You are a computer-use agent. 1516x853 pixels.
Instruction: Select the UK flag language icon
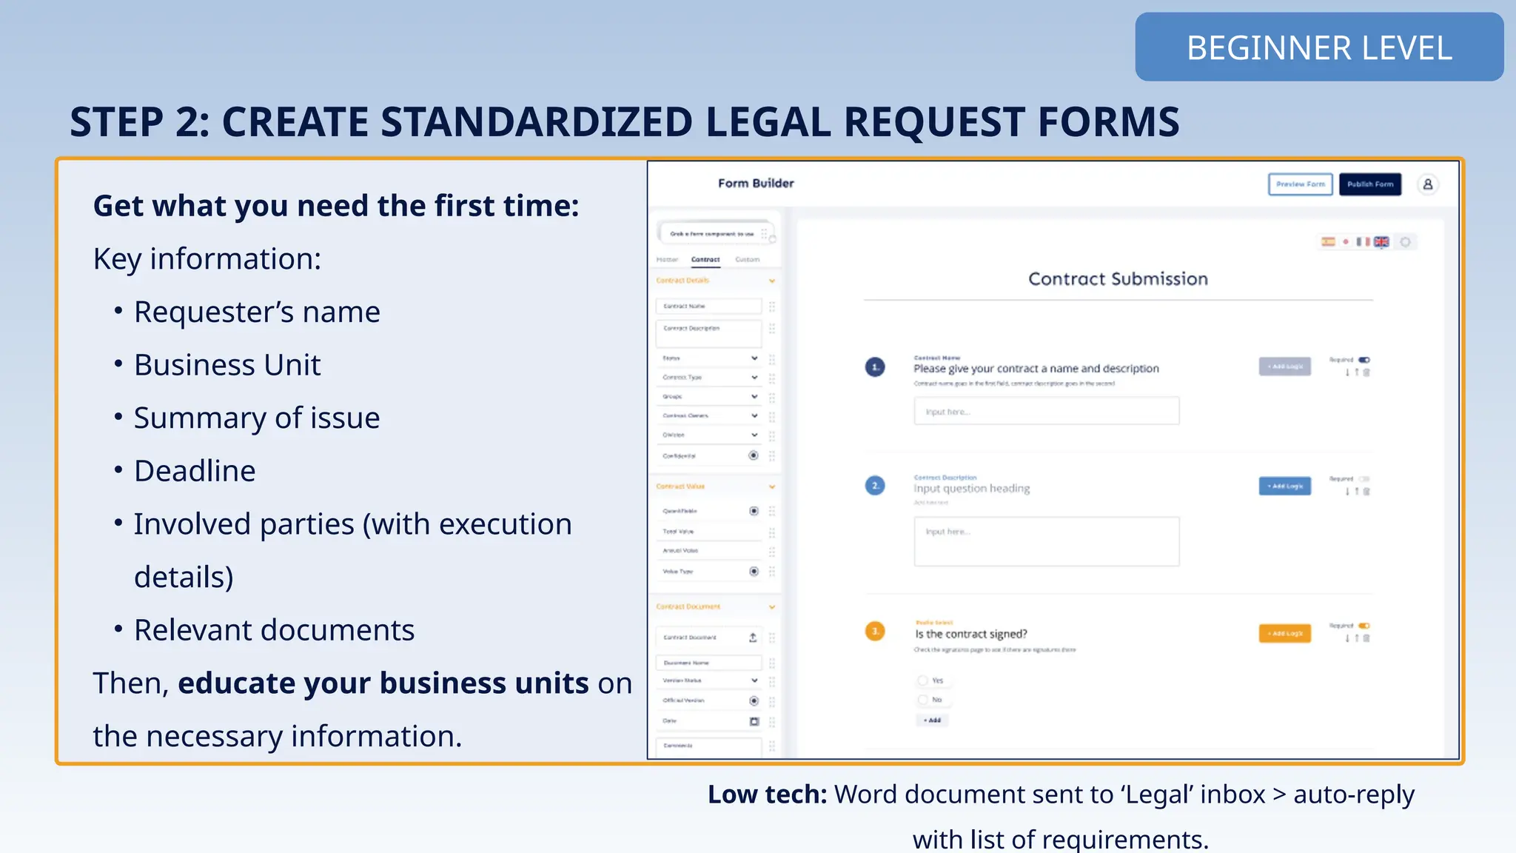coord(1381,242)
